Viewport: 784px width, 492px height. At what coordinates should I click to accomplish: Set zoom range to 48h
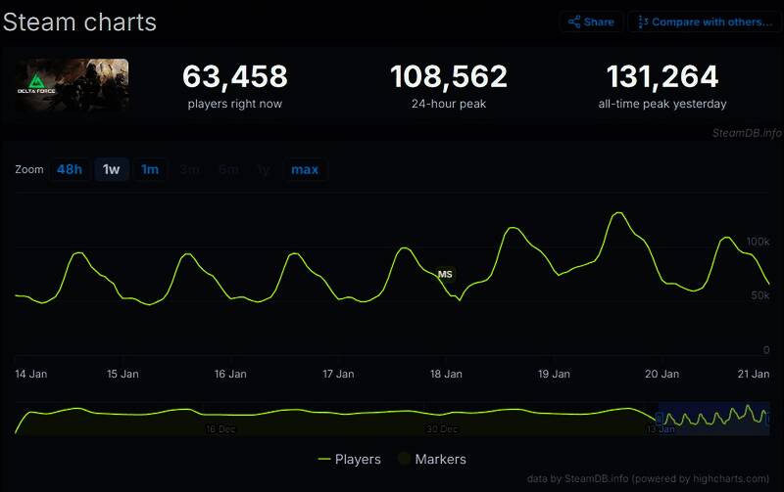pyautogui.click(x=70, y=169)
